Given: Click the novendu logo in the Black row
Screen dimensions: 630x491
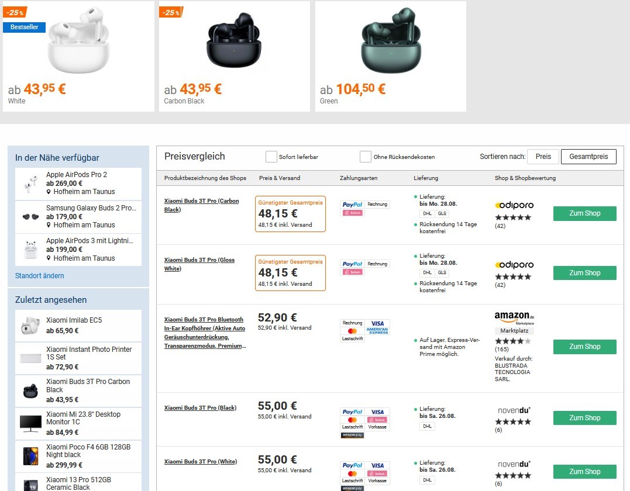Looking at the screenshot, I should (514, 410).
